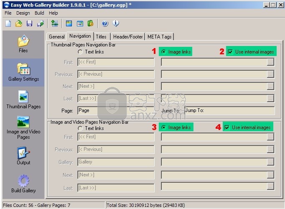Browse image for image pages Previous link
This screenshot has width=285, height=209.
point(270,149)
